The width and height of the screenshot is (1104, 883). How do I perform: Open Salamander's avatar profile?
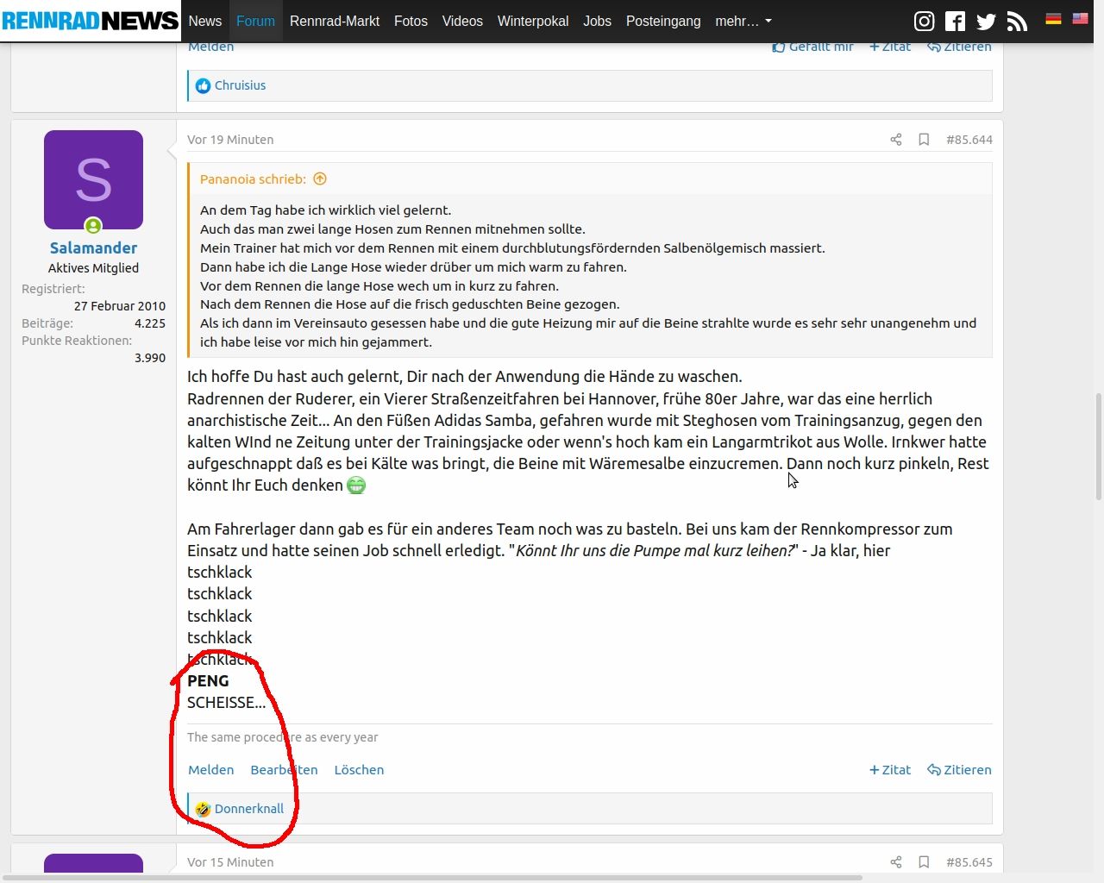[93, 179]
